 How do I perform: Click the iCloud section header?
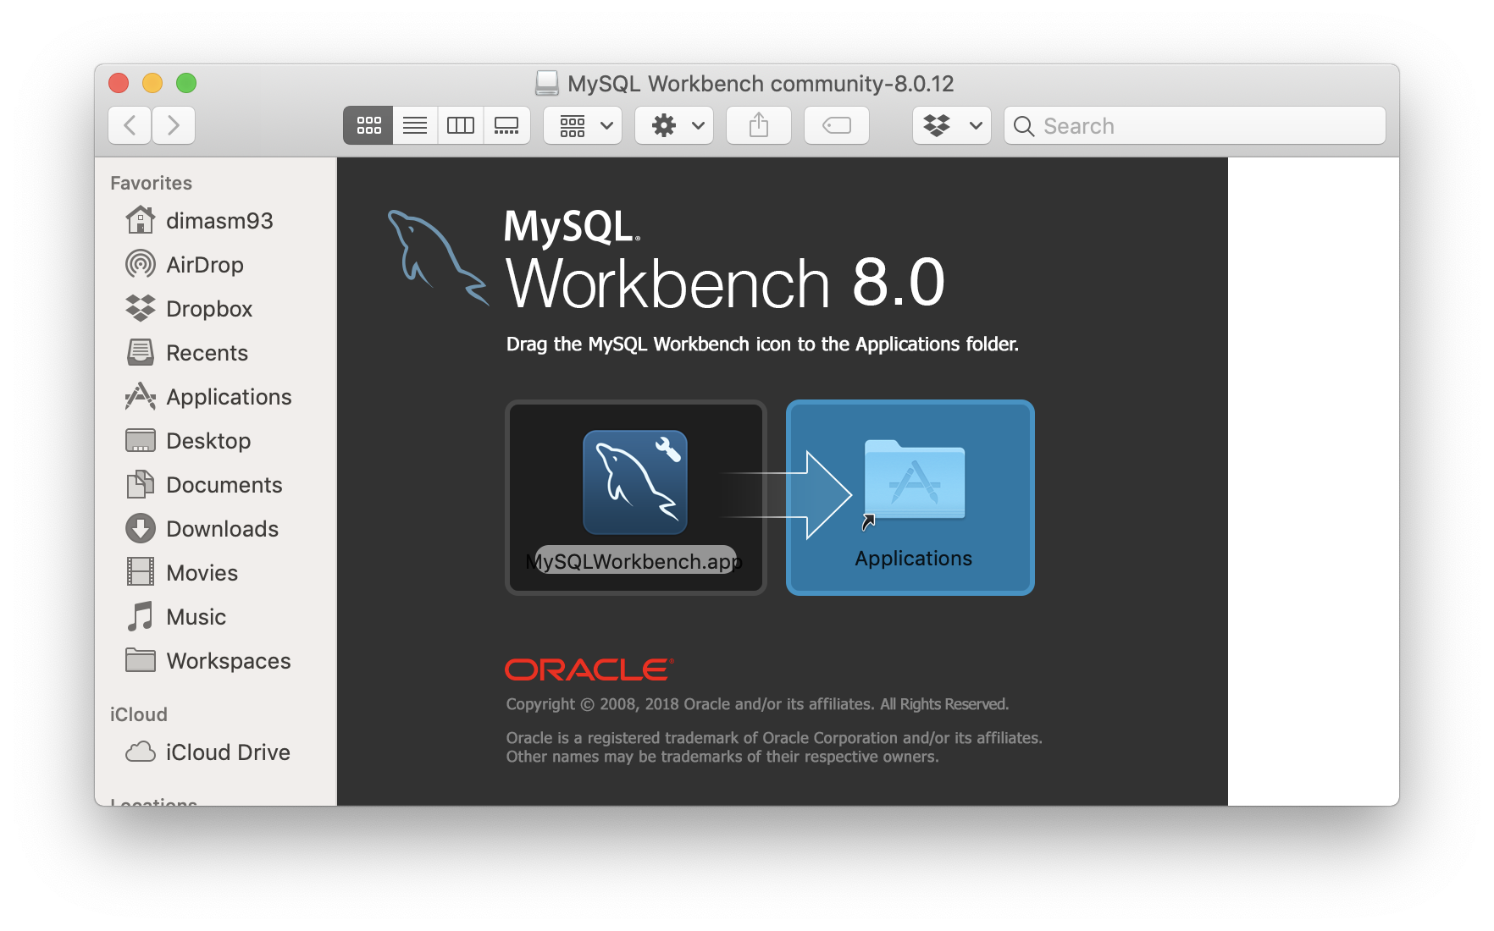coord(139,715)
